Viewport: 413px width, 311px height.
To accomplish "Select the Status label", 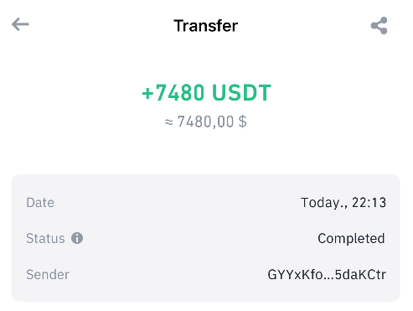I will pos(45,238).
